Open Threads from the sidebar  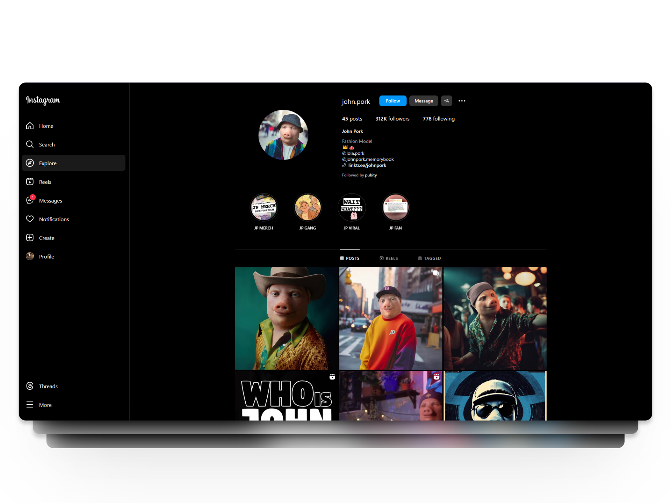[30, 386]
